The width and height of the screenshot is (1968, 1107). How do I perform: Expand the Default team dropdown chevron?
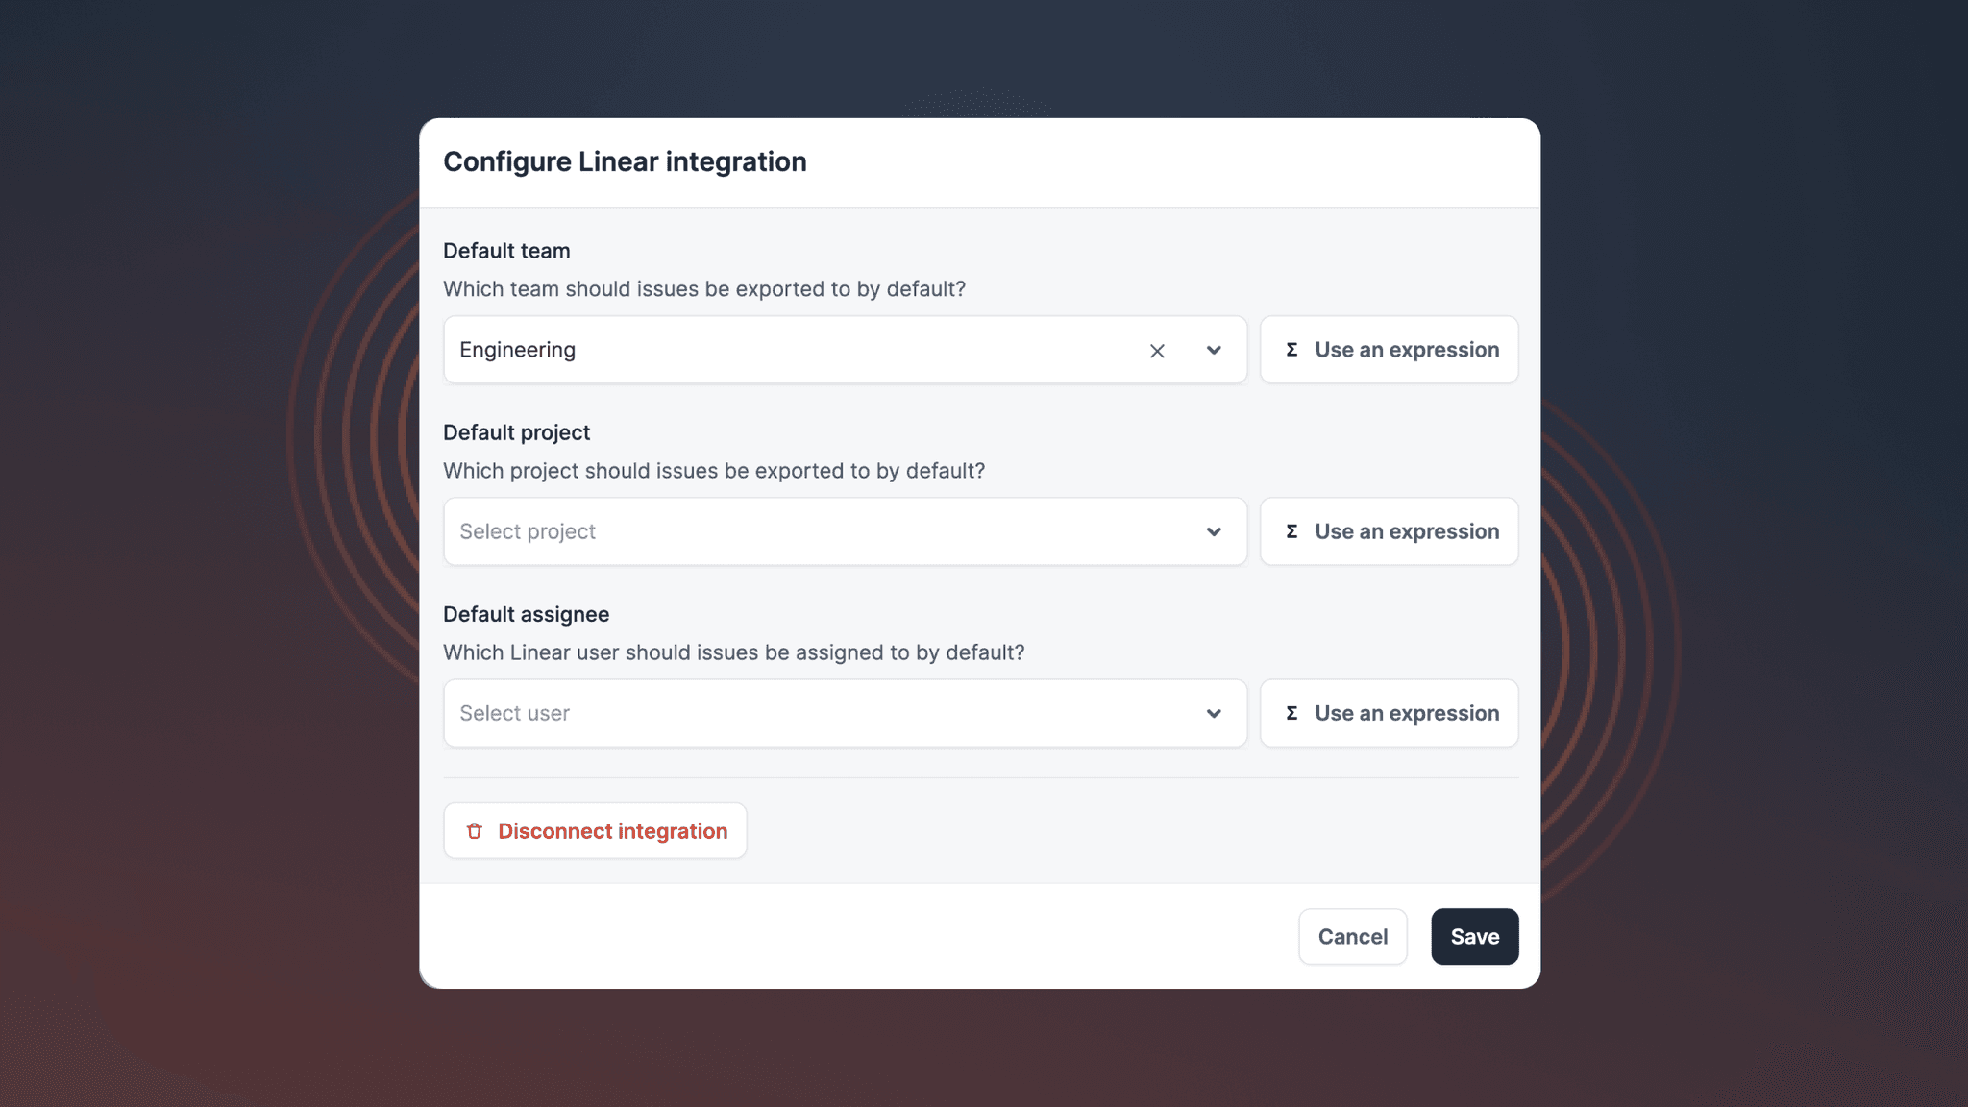pos(1214,351)
